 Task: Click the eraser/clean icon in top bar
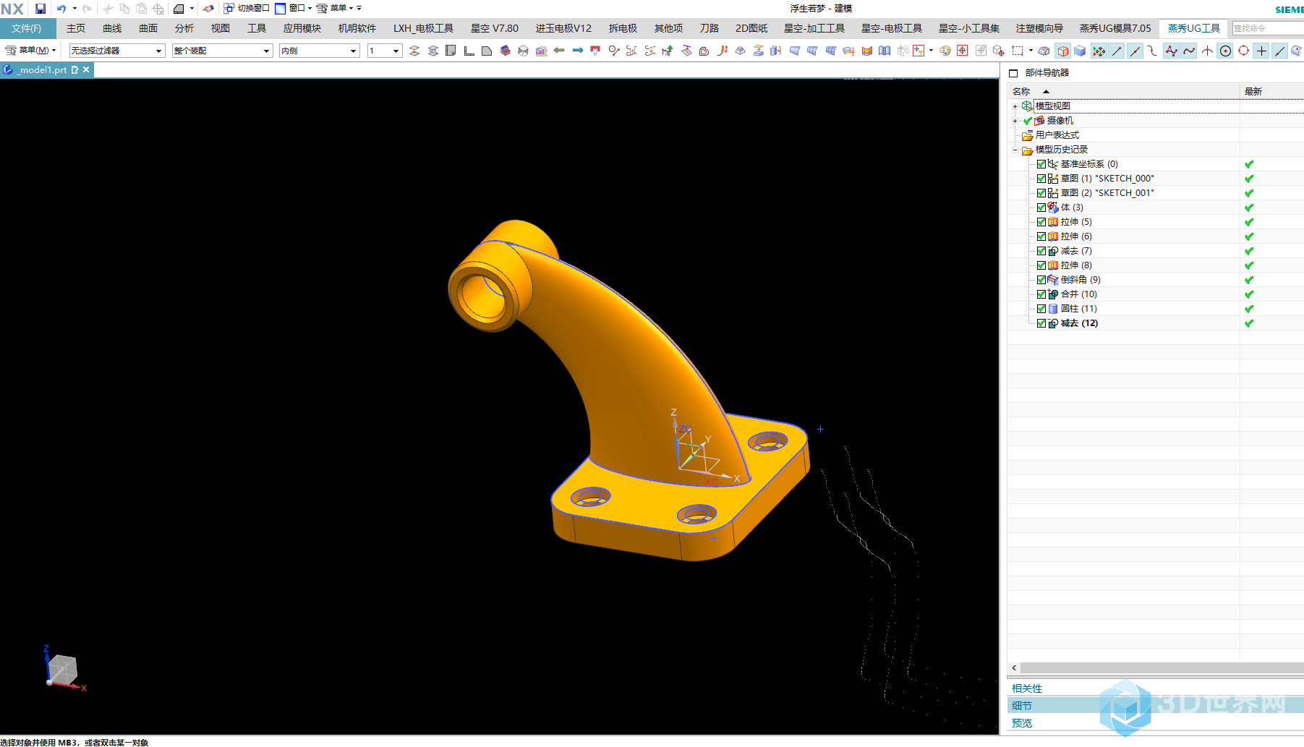pos(208,9)
